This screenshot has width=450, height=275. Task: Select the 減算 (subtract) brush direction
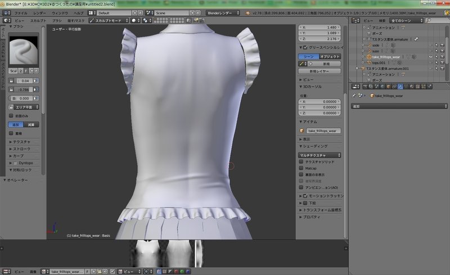click(31, 125)
